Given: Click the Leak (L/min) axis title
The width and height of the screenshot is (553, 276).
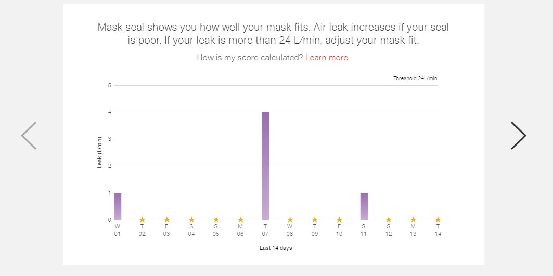Looking at the screenshot, I should pyautogui.click(x=100, y=152).
